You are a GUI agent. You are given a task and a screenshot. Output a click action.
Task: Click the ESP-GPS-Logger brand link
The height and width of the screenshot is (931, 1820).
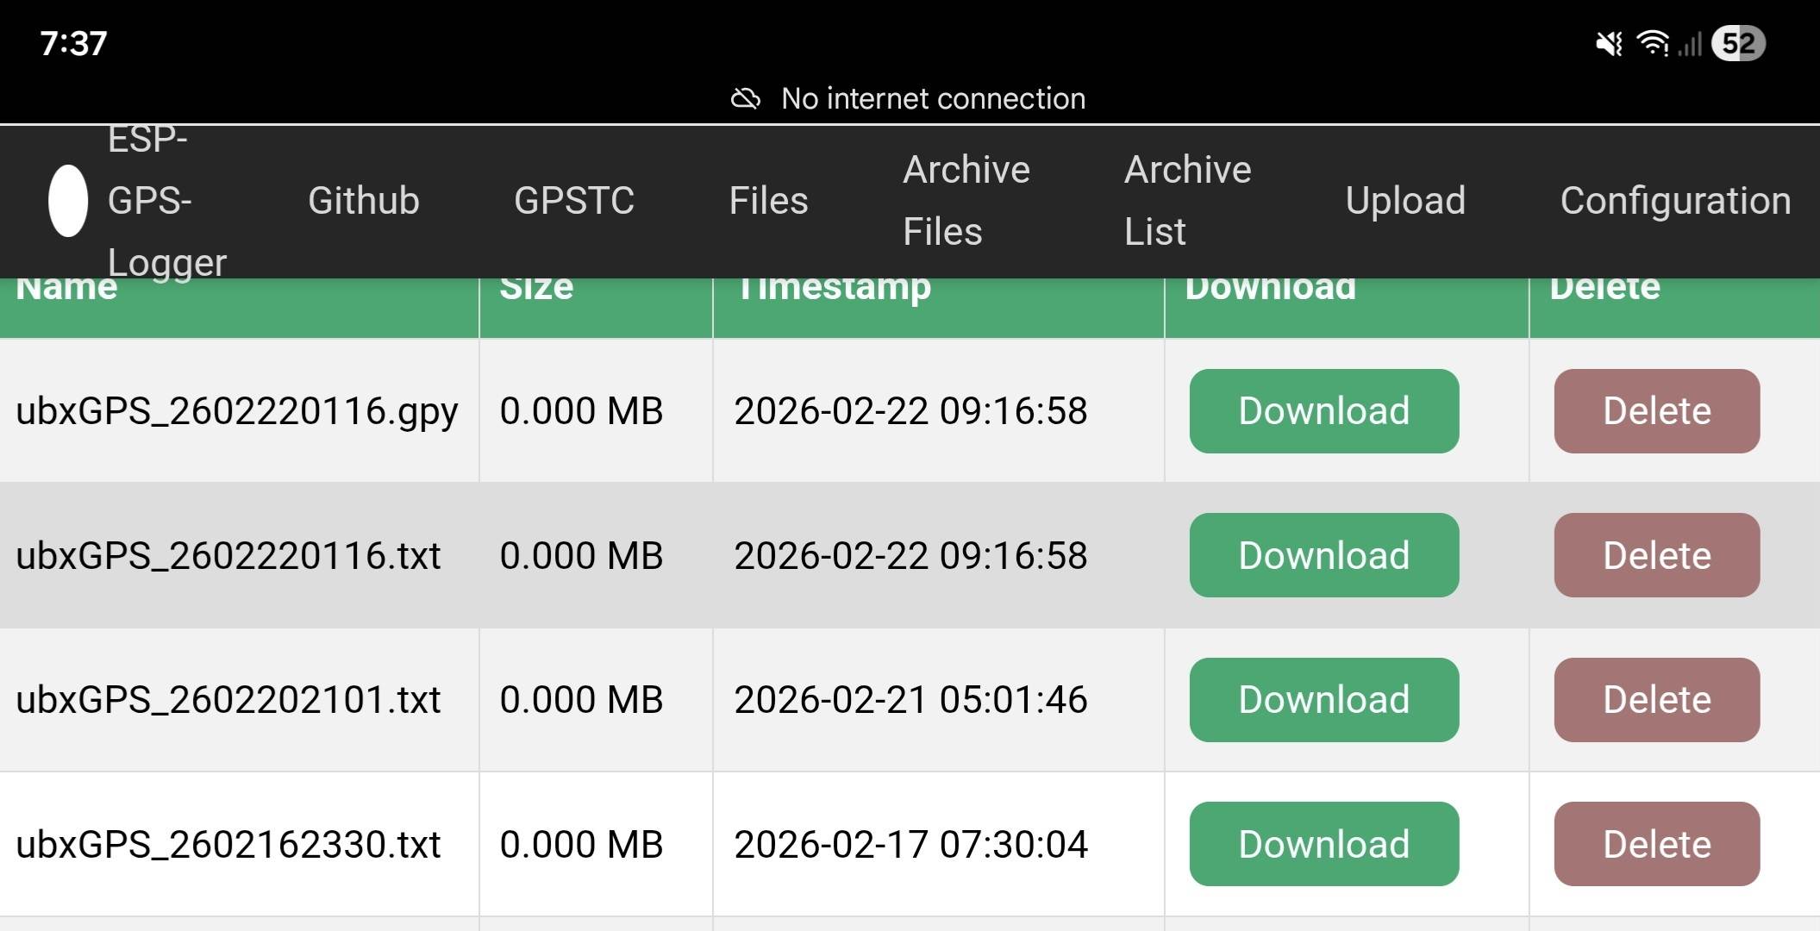tap(166, 201)
